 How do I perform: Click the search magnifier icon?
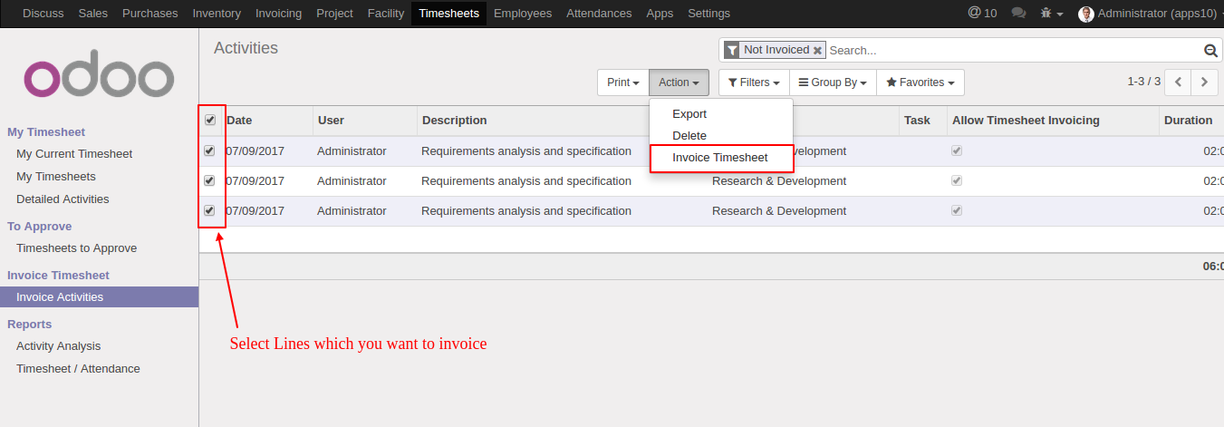click(x=1210, y=51)
